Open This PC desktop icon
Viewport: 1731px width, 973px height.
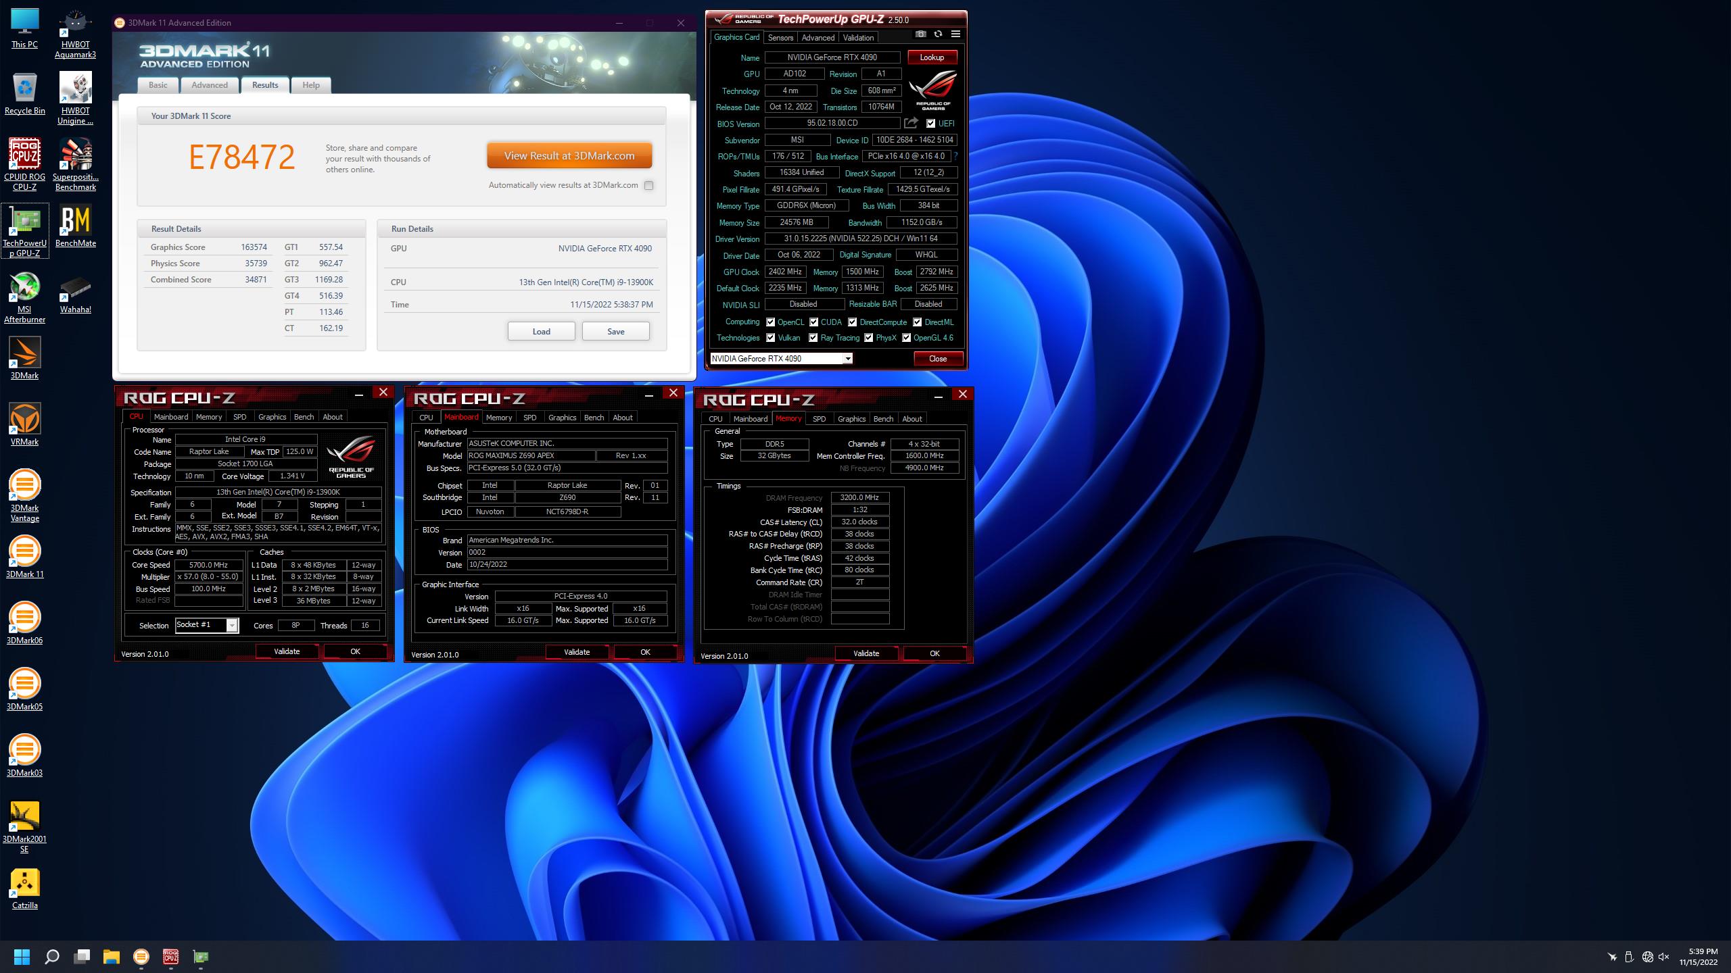point(25,28)
